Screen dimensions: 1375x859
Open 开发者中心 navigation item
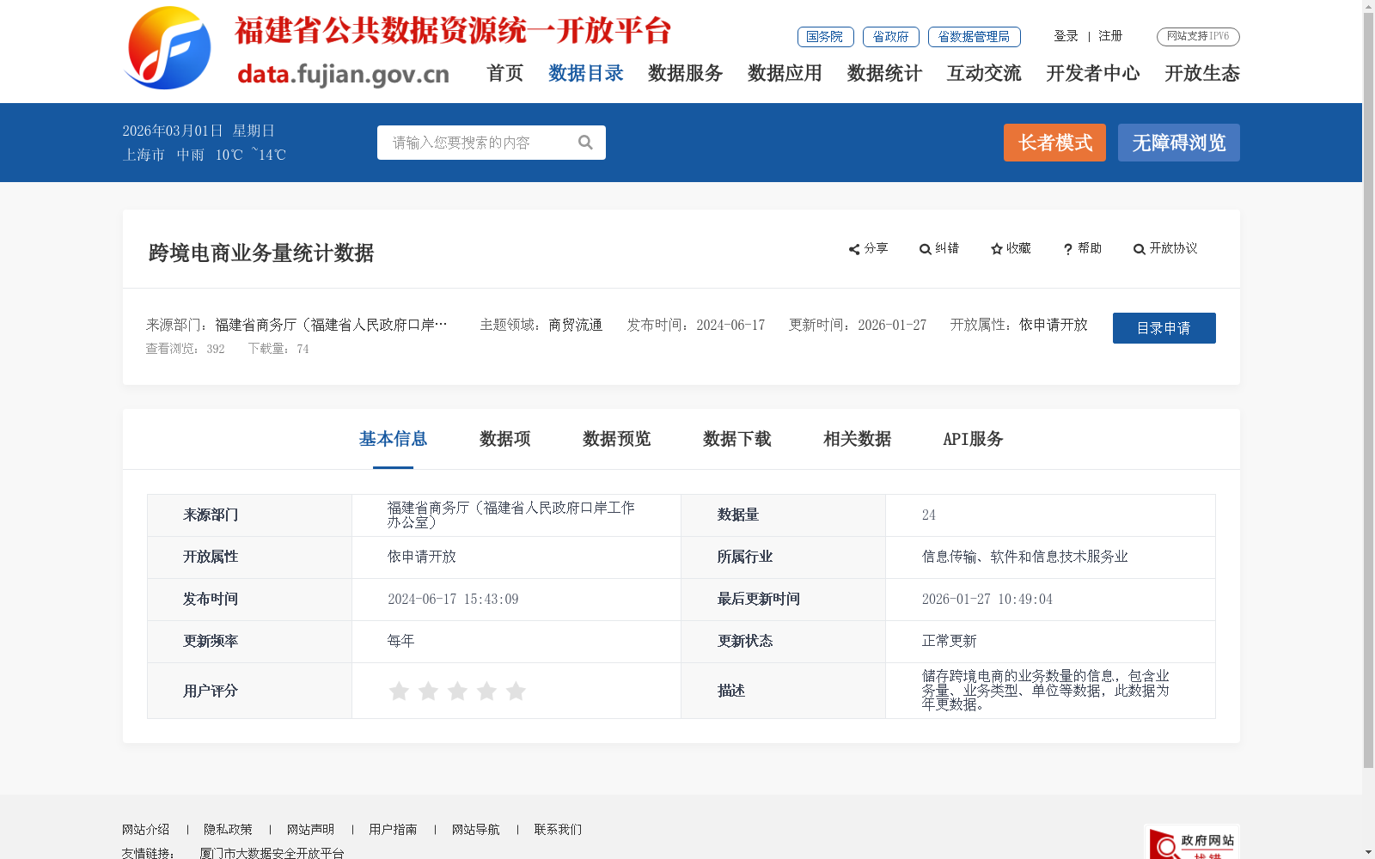[1093, 73]
